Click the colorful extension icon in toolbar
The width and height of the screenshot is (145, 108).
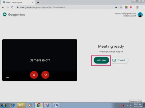pyautogui.click(x=126, y=7)
